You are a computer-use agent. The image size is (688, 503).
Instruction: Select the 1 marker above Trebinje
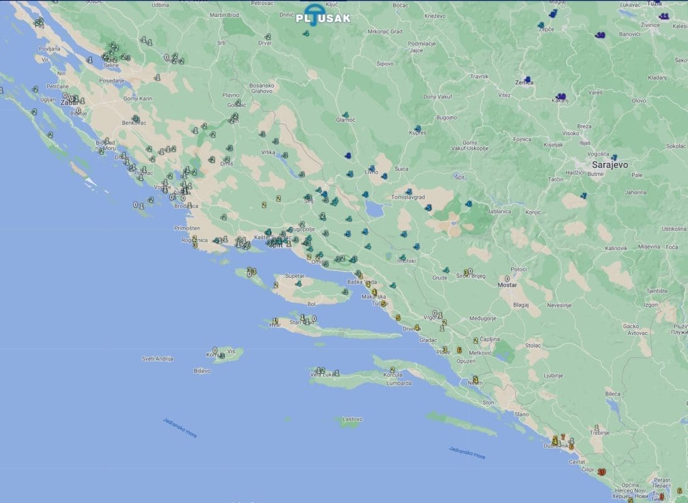tap(596, 428)
